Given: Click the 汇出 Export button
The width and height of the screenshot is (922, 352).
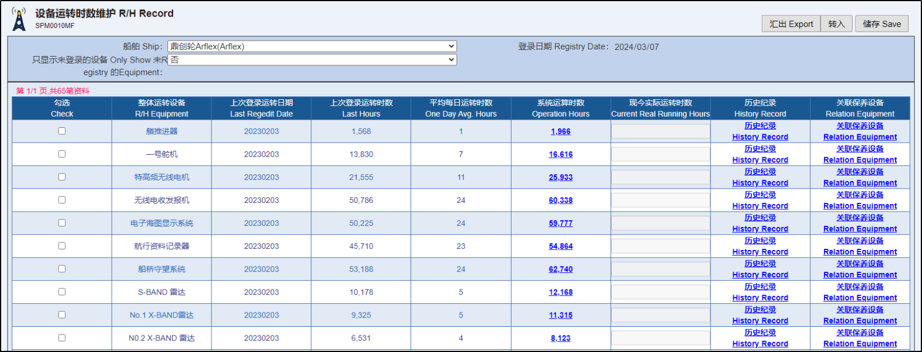Looking at the screenshot, I should [791, 24].
